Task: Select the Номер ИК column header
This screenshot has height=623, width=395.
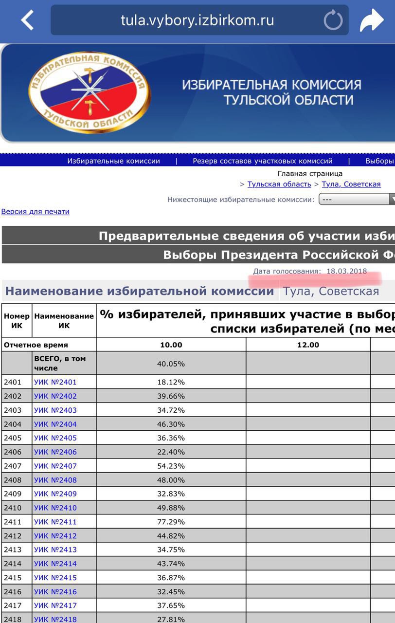Action: [17, 320]
